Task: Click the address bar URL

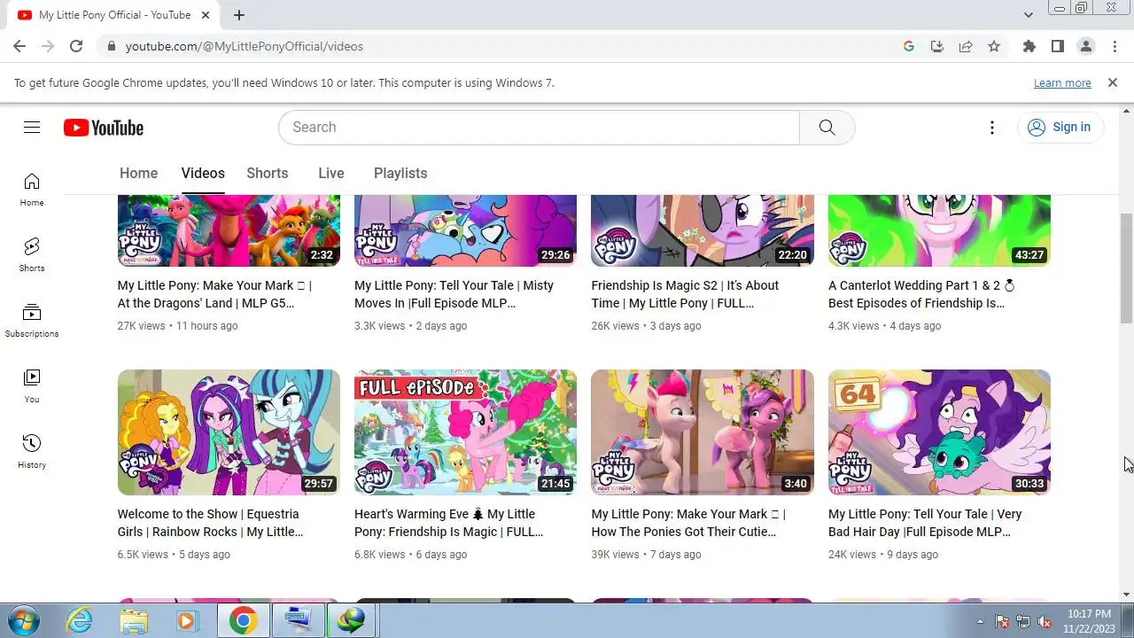Action: pyautogui.click(x=245, y=46)
